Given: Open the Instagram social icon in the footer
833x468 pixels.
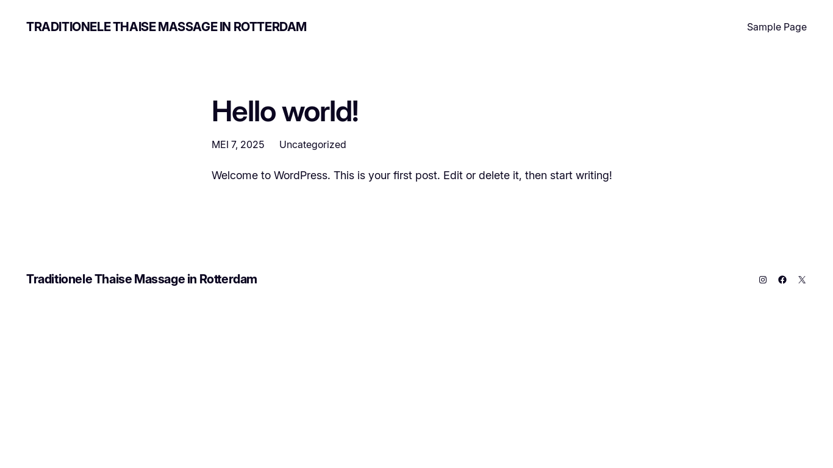Looking at the screenshot, I should [x=763, y=280].
